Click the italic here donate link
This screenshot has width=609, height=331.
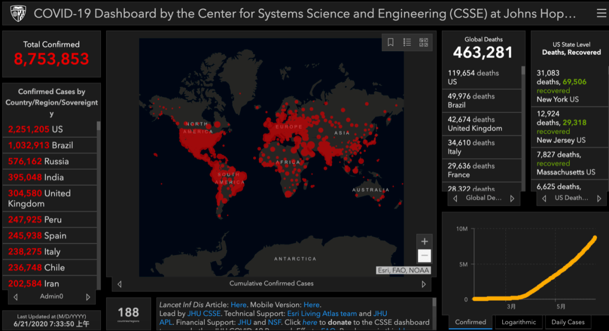coord(310,323)
